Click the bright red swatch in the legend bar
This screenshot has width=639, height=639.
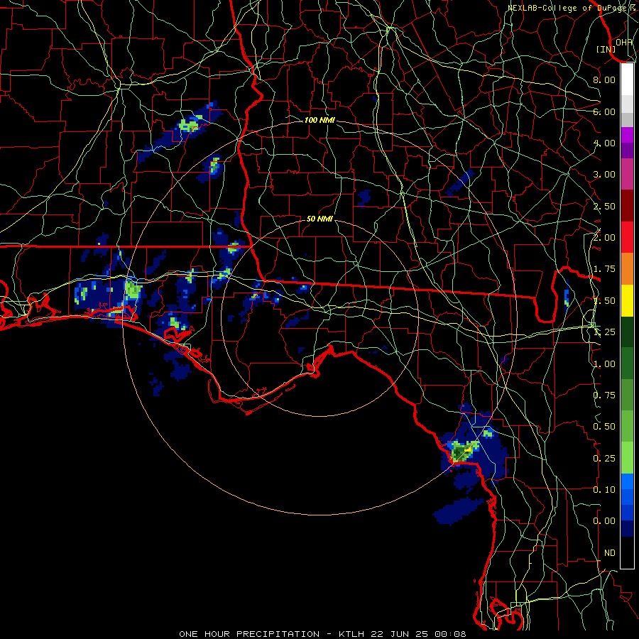[x=627, y=237]
